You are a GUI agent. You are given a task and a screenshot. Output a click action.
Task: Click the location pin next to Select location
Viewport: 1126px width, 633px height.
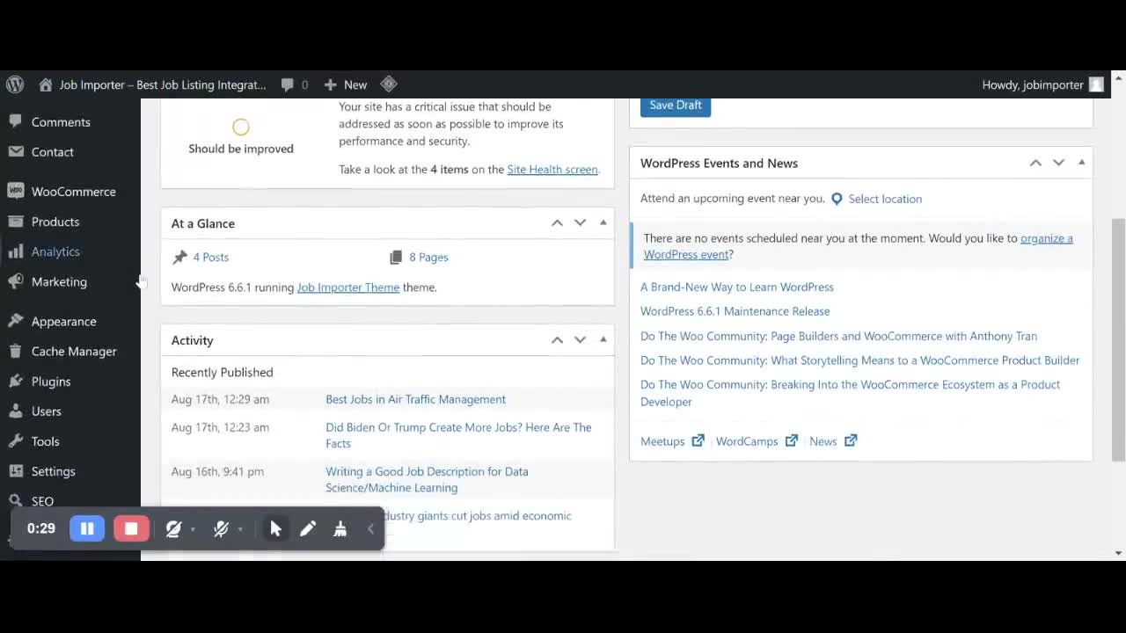[837, 199]
